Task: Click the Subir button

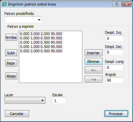Action: [x=11, y=53]
